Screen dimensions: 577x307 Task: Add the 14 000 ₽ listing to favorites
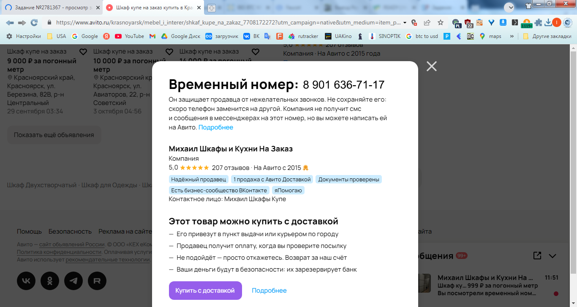[x=255, y=52]
